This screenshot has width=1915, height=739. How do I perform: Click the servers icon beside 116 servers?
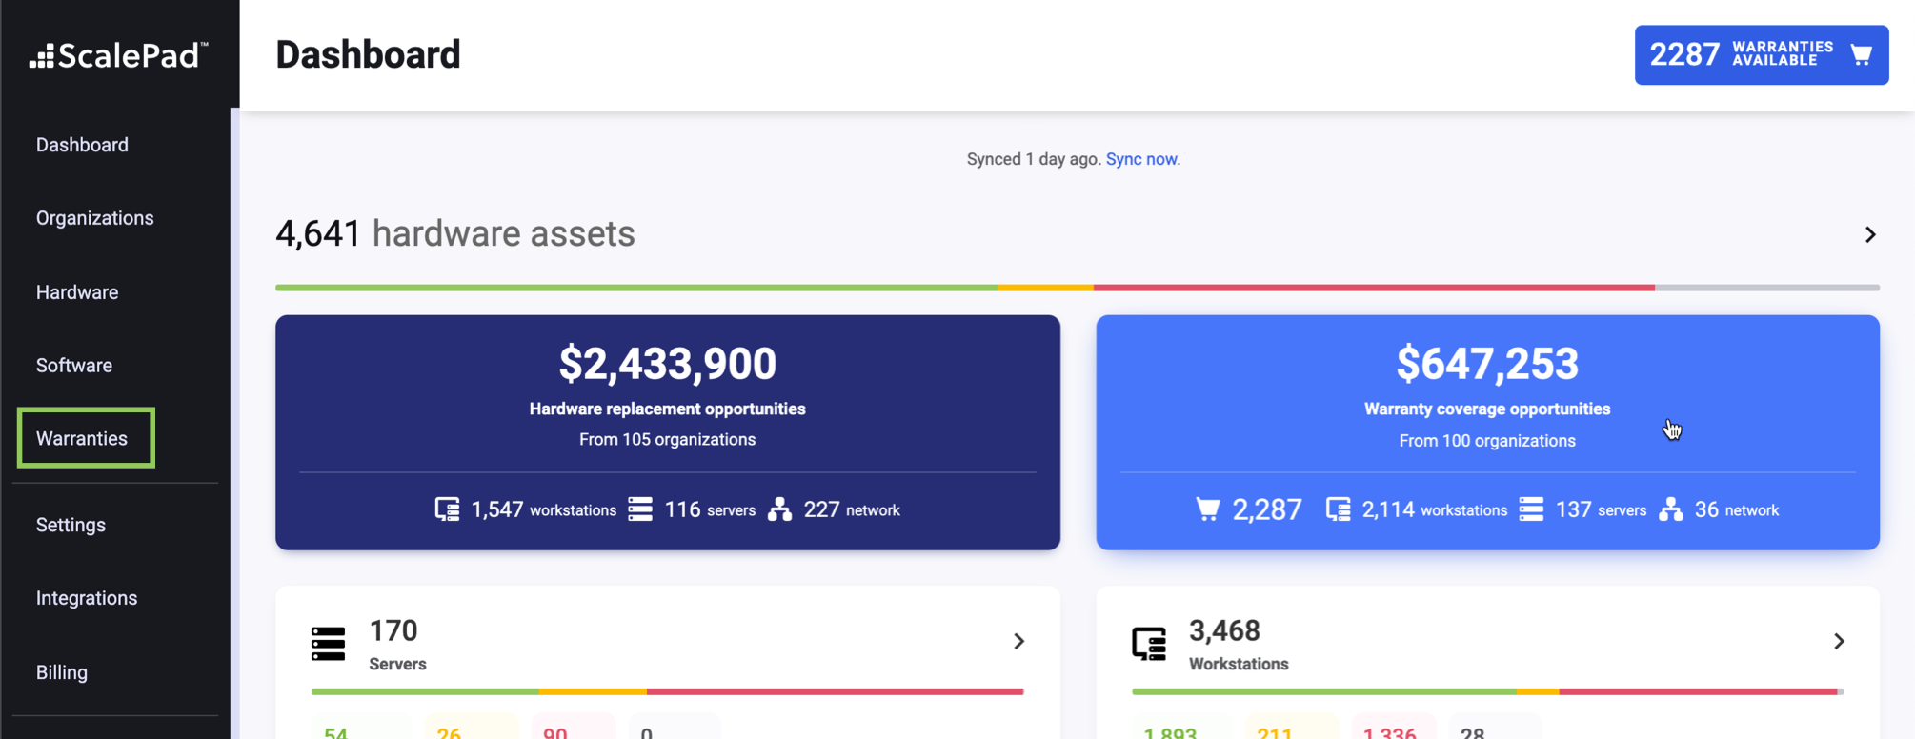point(640,509)
